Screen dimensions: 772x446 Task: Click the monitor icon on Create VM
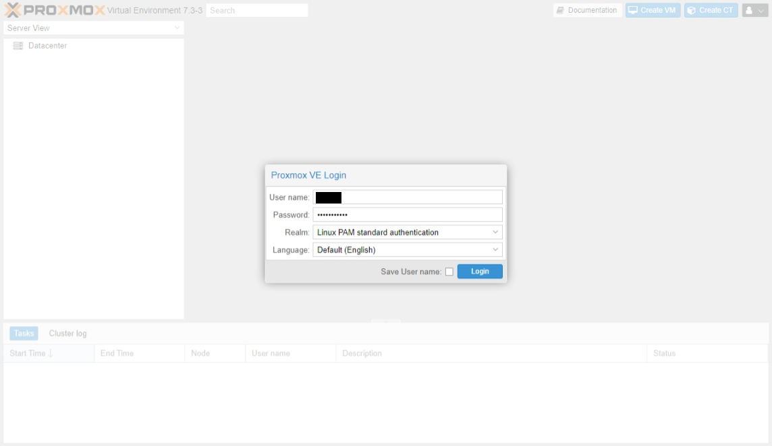(633, 10)
